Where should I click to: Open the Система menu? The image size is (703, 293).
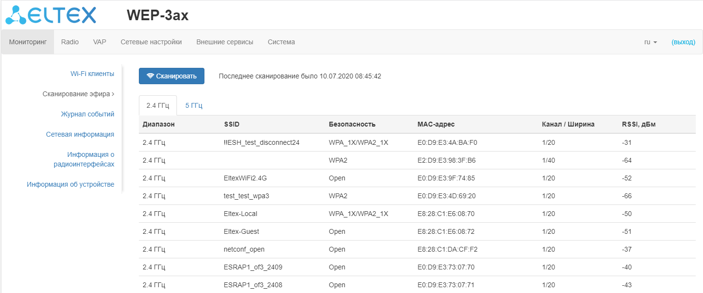tap(281, 42)
